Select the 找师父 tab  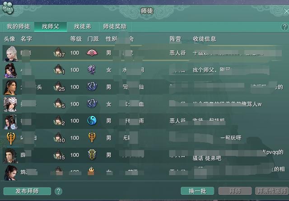[x=51, y=27]
